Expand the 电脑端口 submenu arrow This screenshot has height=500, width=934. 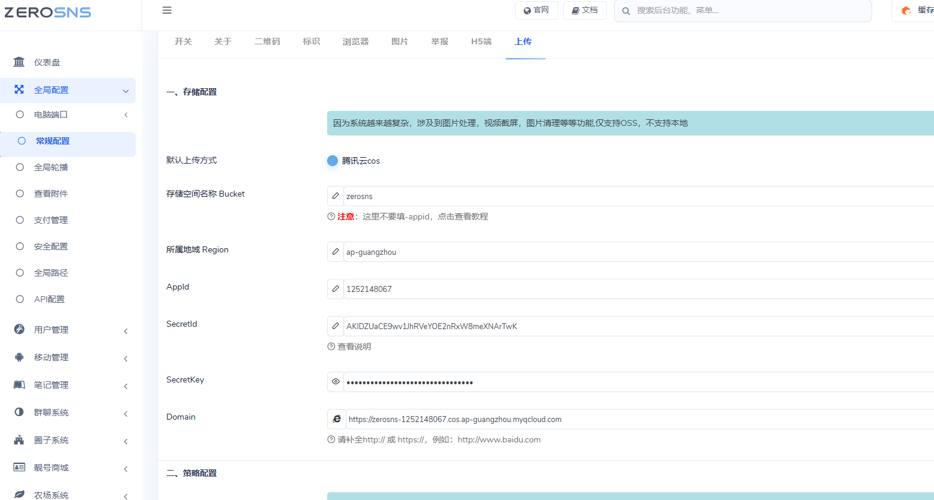pos(126,115)
